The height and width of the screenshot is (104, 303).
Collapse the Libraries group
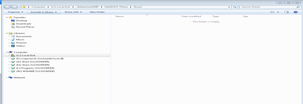7,33
